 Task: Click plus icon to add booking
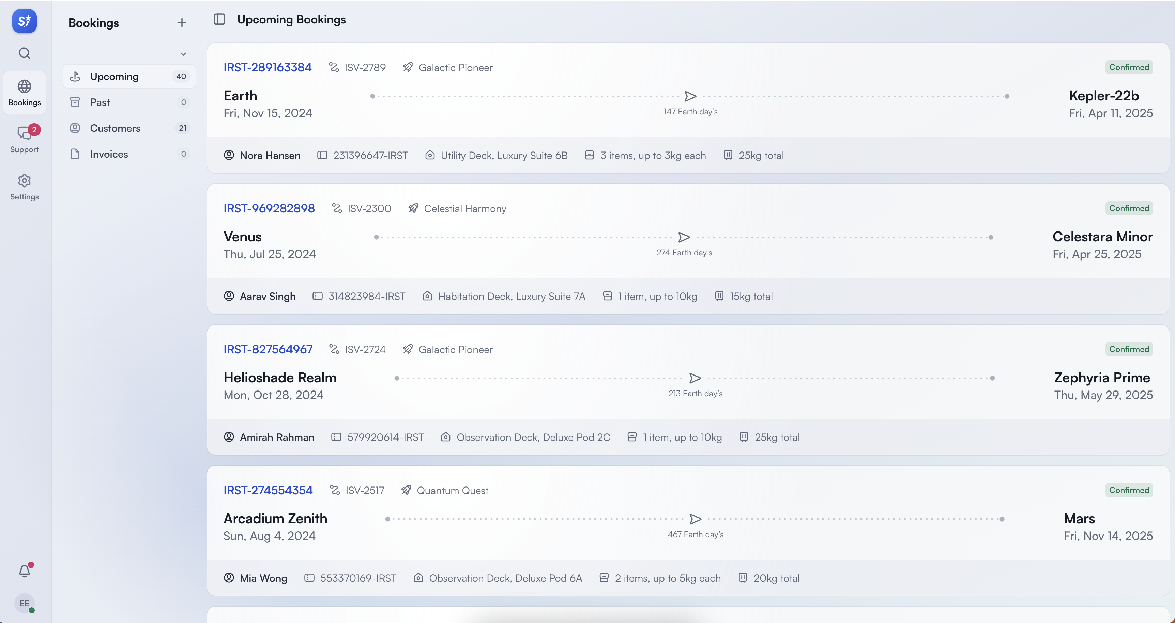click(182, 23)
